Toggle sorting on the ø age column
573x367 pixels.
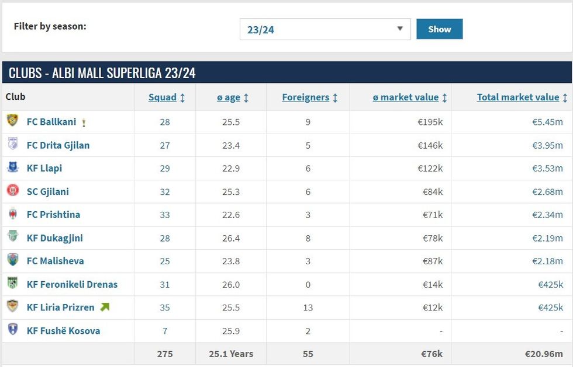[x=229, y=97]
